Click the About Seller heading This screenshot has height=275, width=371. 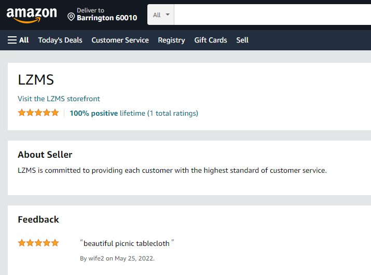[45, 155]
